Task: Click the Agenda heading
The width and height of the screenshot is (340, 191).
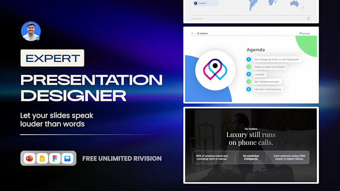Action: [255, 50]
